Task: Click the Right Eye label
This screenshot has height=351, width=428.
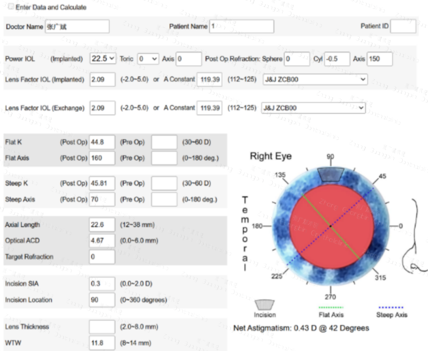Action: tap(271, 156)
